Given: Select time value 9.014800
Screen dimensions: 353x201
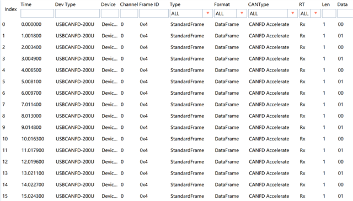Looking at the screenshot, I should (x=31, y=127).
